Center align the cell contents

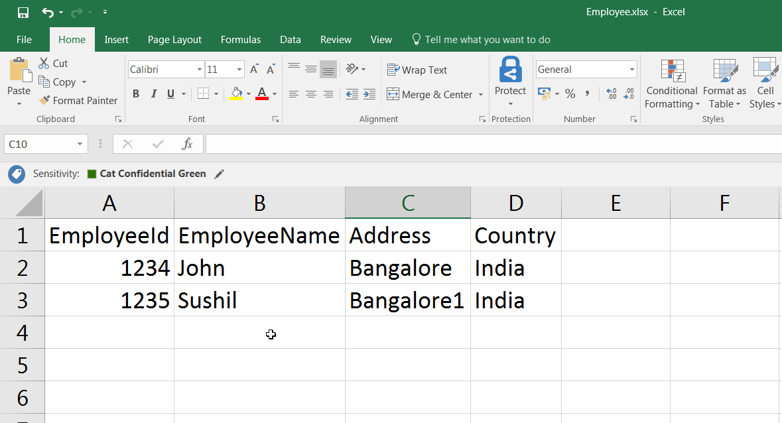pyautogui.click(x=310, y=94)
